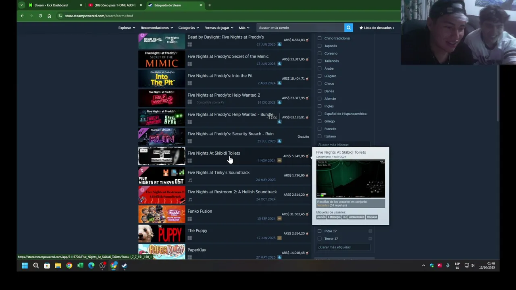
Task: Click the Acción tag in the hover popup
Action: [x=321, y=217]
